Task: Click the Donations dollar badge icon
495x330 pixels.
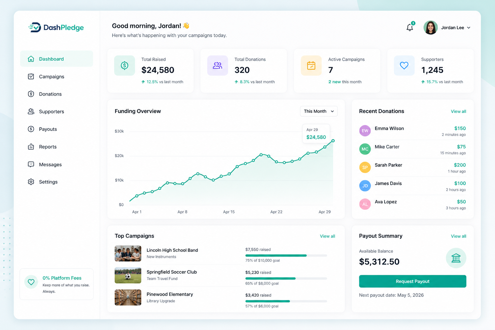Action: point(31,94)
